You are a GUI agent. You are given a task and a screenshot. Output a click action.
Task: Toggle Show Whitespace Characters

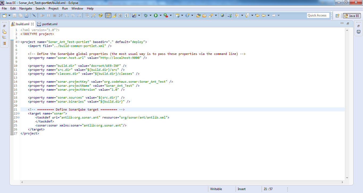(126, 15)
